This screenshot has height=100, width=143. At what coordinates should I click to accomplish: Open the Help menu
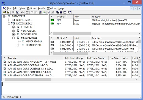point(61,8)
